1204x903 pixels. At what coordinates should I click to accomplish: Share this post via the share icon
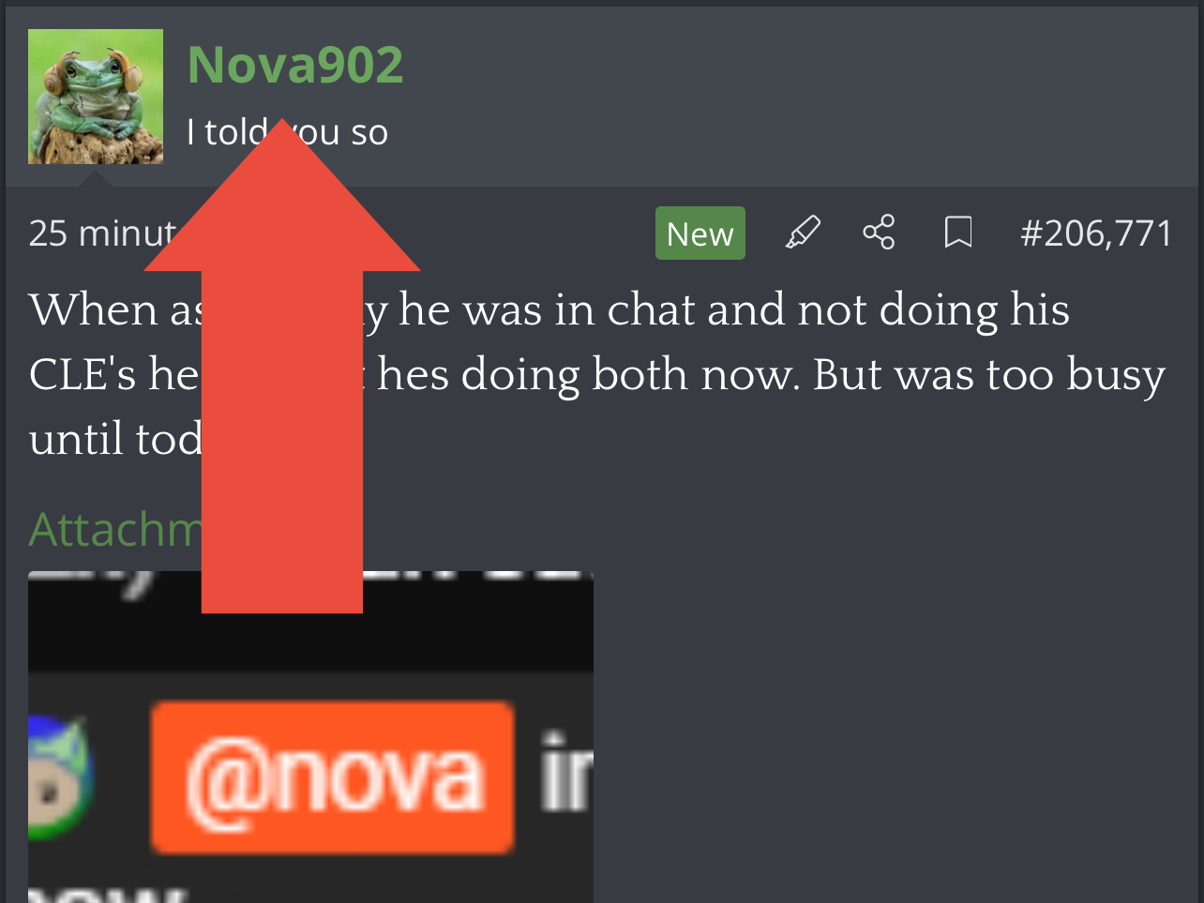(879, 233)
